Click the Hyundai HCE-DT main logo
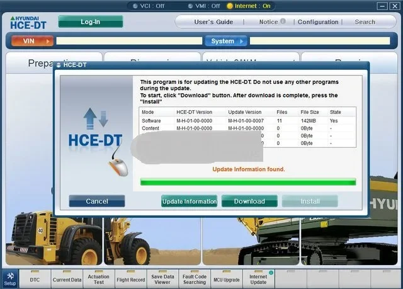Image resolution: width=403 pixels, height=289 pixels. (28, 23)
